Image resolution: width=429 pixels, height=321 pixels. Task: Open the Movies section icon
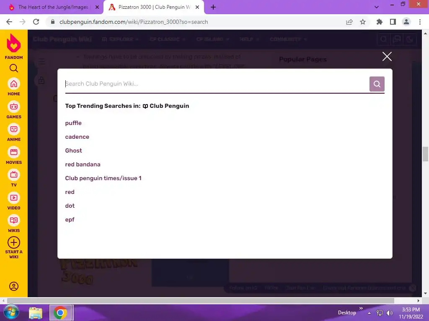point(14,152)
